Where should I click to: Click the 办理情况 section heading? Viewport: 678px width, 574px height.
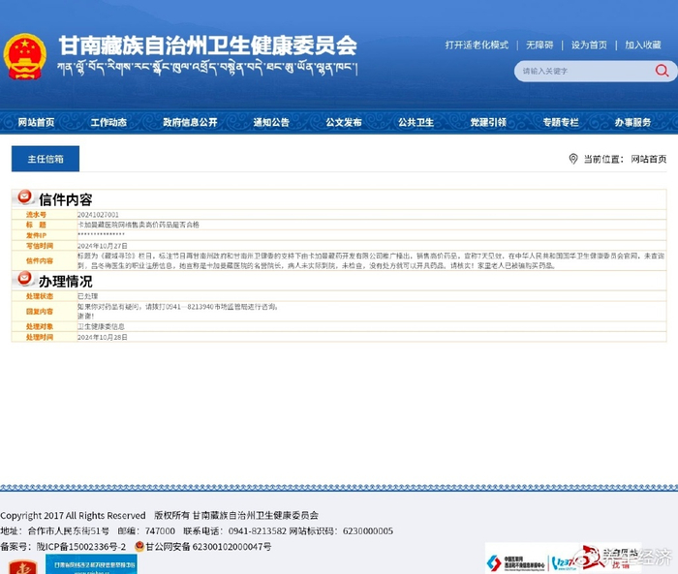click(x=65, y=282)
